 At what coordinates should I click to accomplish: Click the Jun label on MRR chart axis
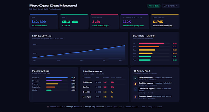[x=58, y=60]
